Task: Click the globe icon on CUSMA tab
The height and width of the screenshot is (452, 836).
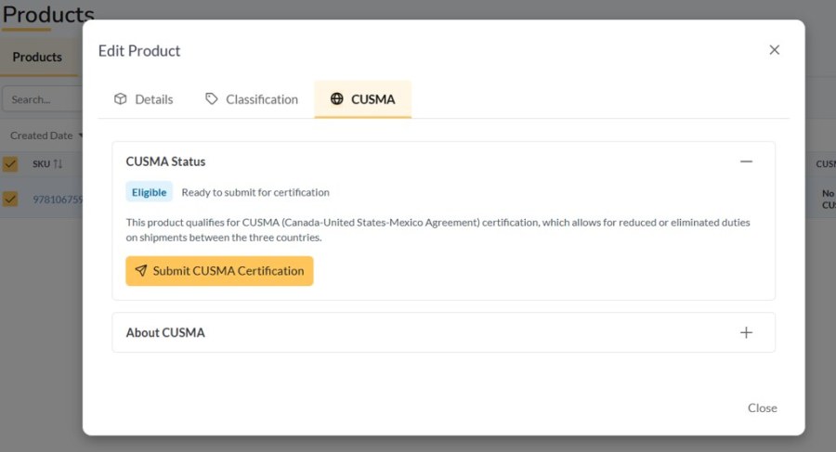Action: [x=337, y=98]
